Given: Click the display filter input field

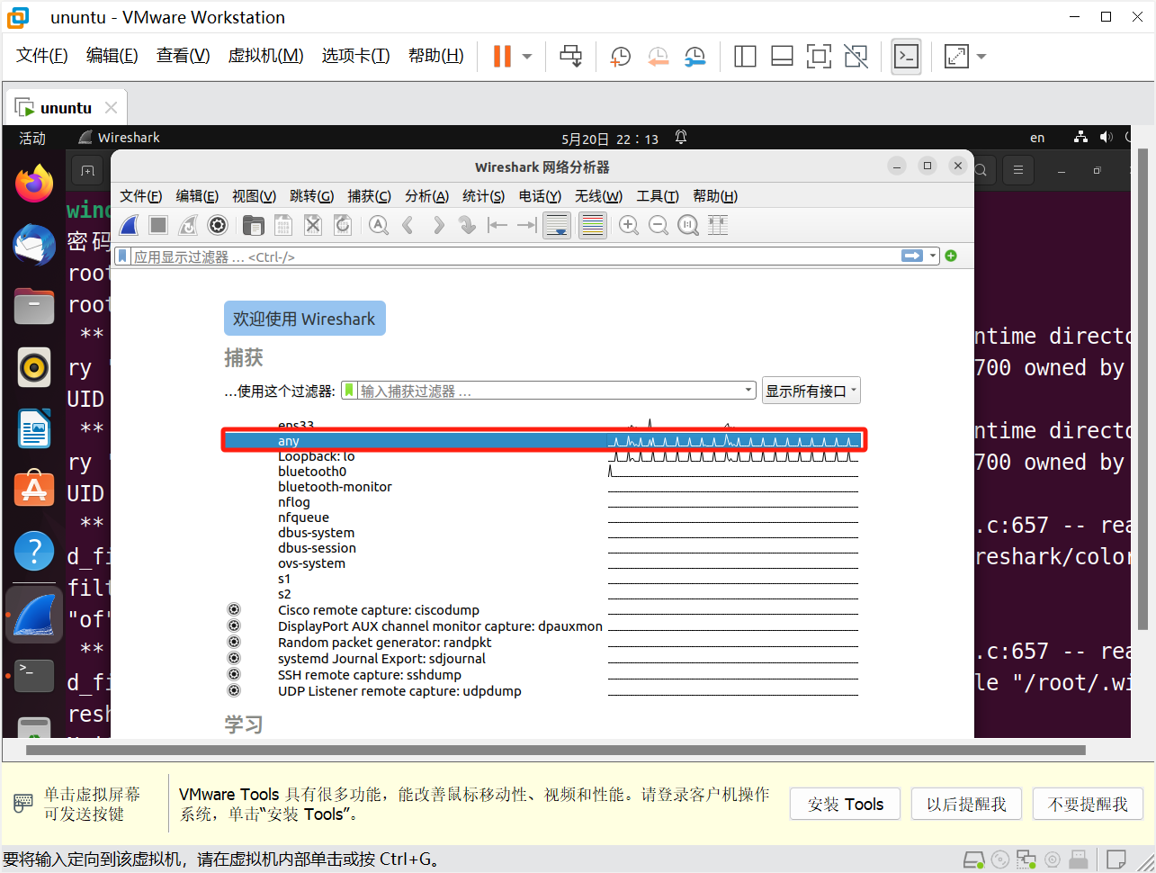Looking at the screenshot, I should coord(515,256).
